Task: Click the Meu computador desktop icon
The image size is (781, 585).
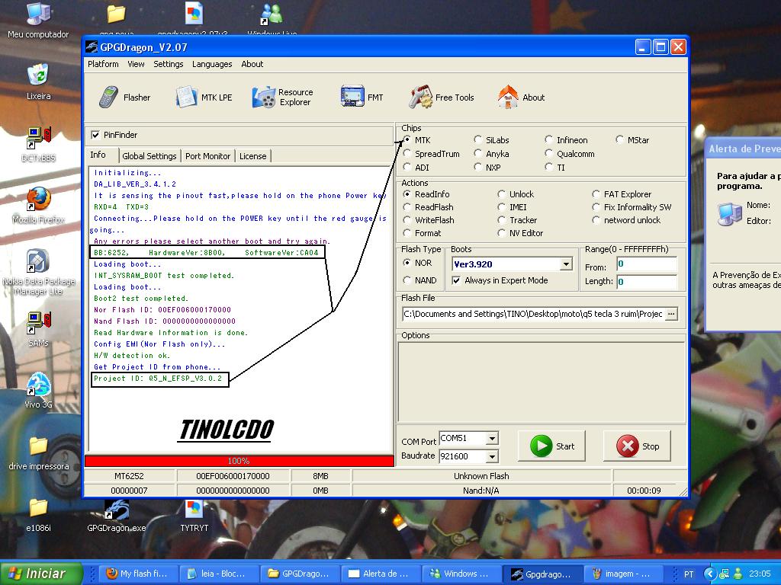Action: click(x=38, y=21)
